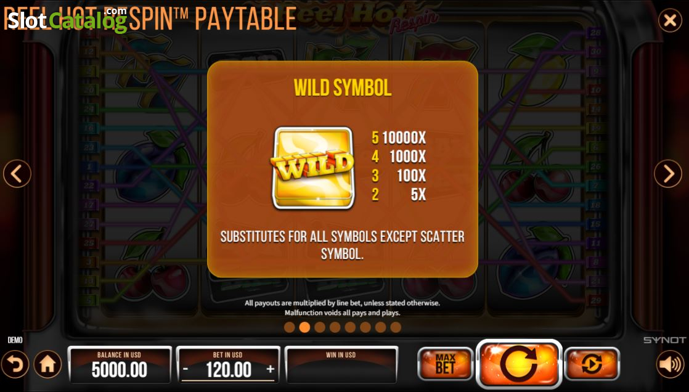Close the paytable with the X icon
The width and height of the screenshot is (689, 392).
(x=670, y=20)
